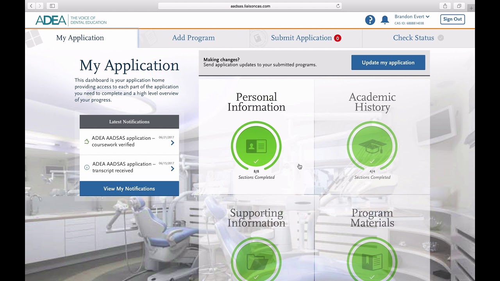This screenshot has height=281, width=500.
Task: Open coursework verified notification arrow
Action: click(x=172, y=143)
